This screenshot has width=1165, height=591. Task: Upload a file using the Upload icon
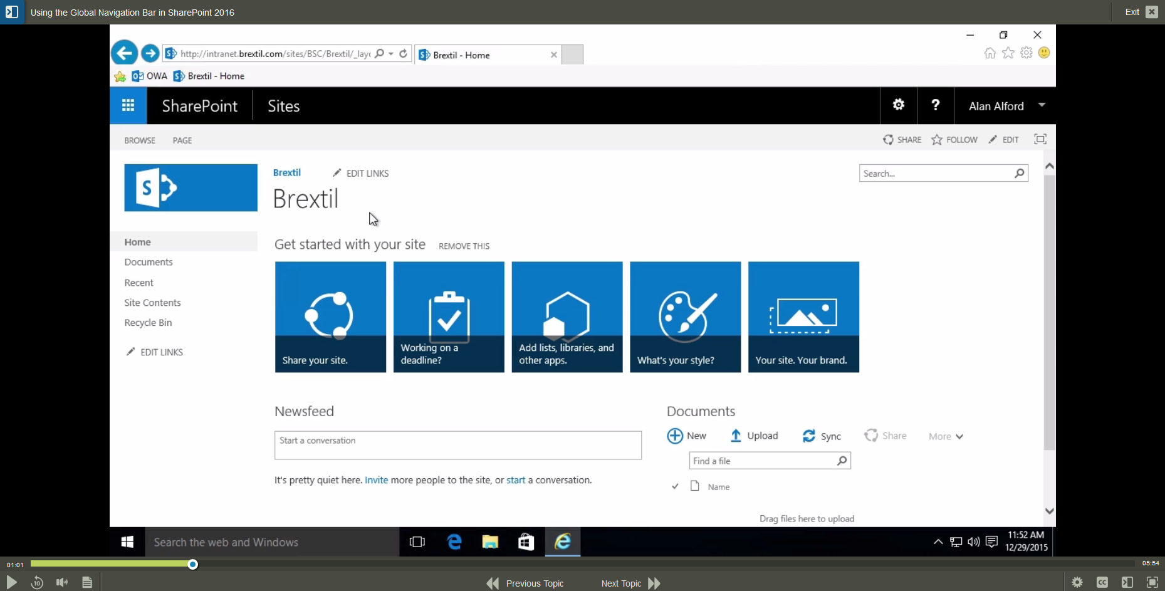pyautogui.click(x=736, y=436)
